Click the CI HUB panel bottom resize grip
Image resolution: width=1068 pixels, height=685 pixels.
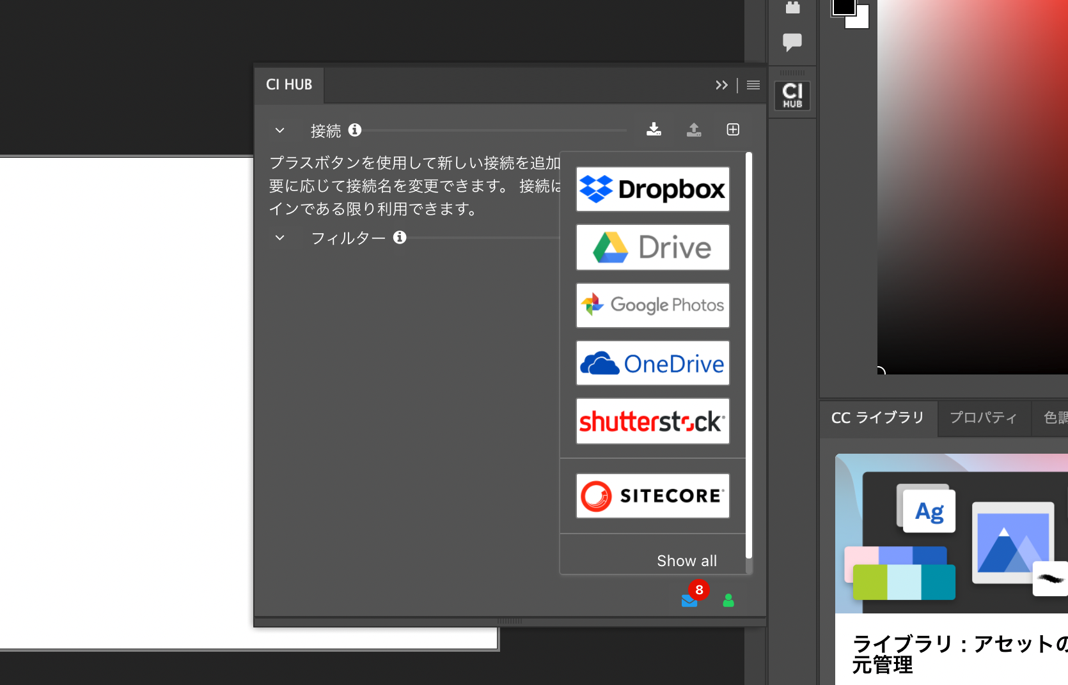pyautogui.click(x=510, y=621)
